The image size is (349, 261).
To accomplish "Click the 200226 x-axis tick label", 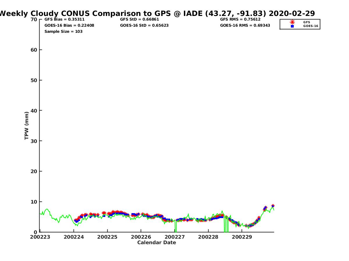I will coord(141,237).
